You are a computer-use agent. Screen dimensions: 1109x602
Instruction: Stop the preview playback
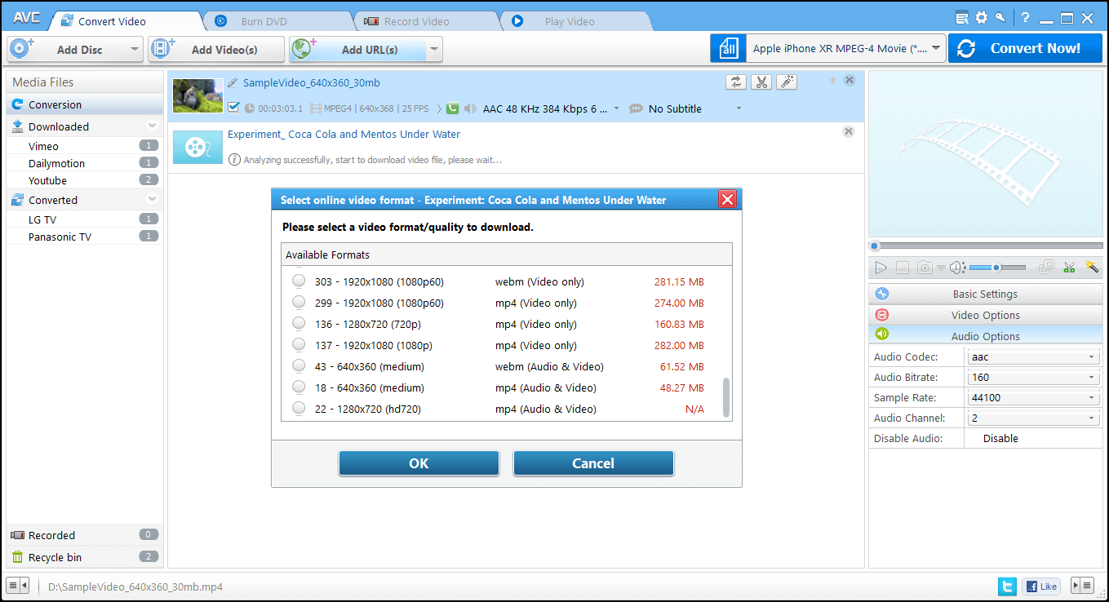[x=903, y=268]
